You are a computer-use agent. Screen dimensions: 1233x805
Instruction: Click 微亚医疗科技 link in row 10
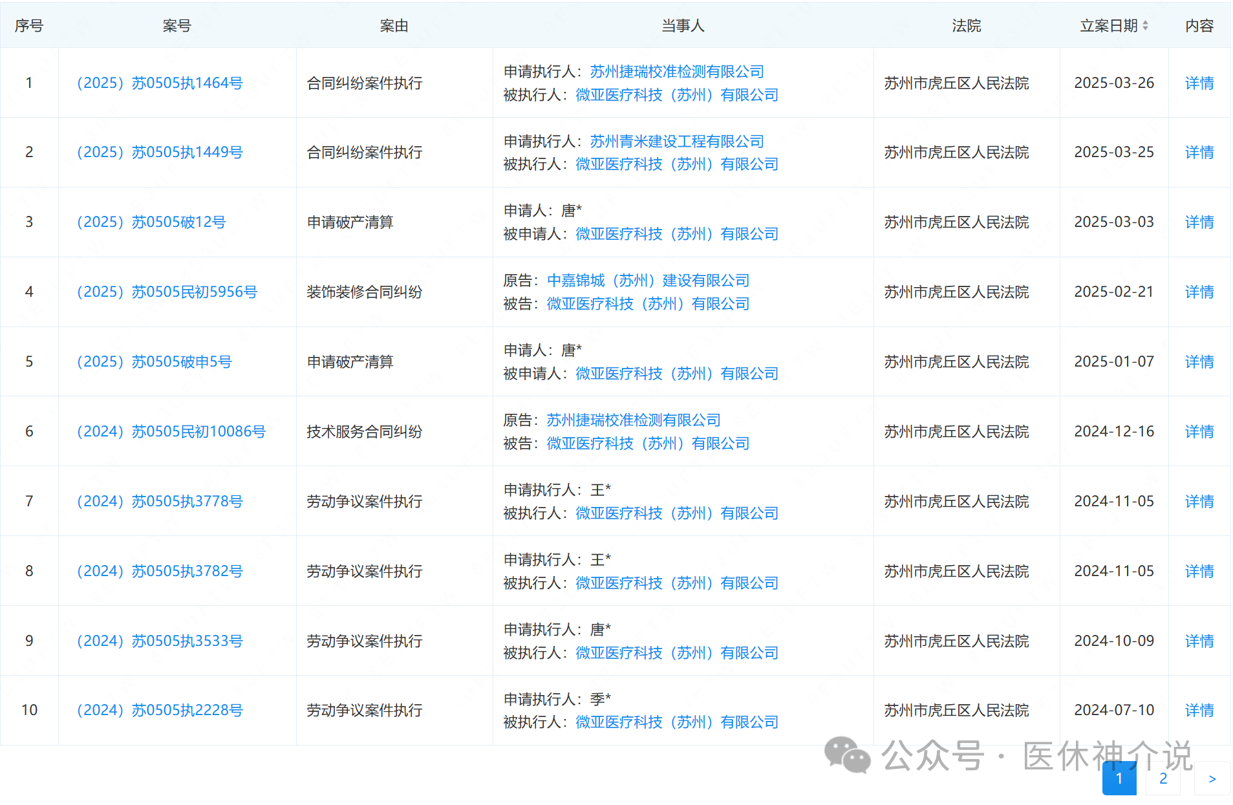coord(677,722)
